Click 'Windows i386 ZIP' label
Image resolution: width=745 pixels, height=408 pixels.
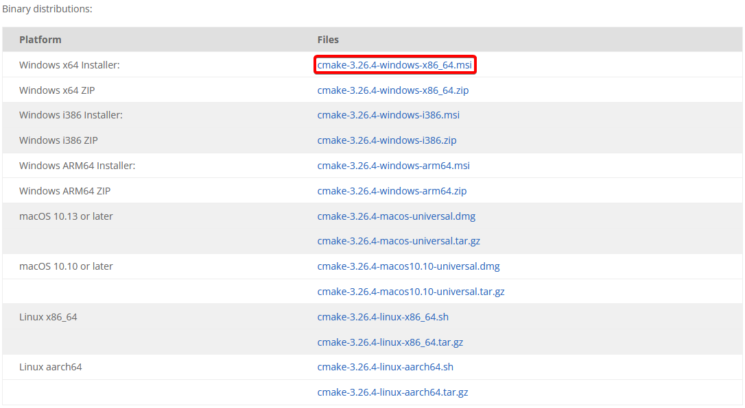[x=58, y=140]
